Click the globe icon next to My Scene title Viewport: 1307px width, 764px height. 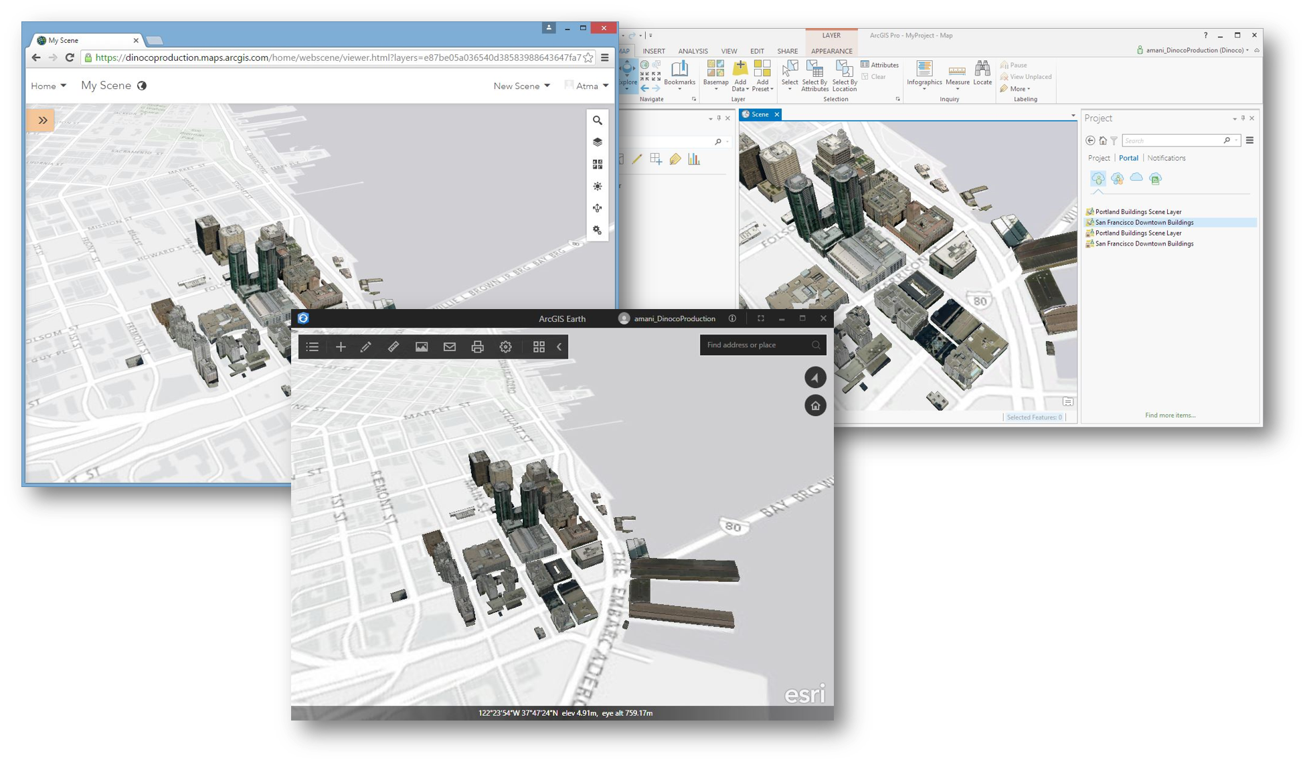pos(142,86)
